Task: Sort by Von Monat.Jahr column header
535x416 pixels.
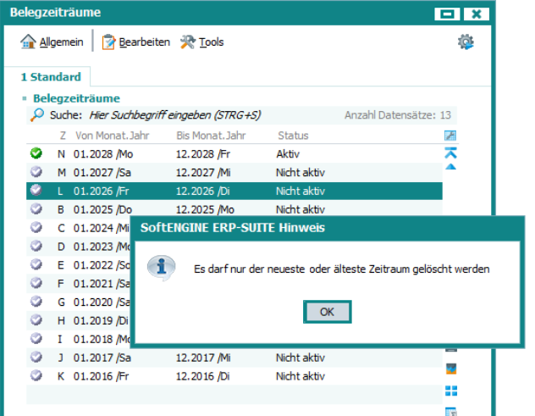Action: [x=110, y=136]
